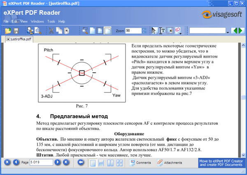Click the caption 'Рис. 7'

82,106
